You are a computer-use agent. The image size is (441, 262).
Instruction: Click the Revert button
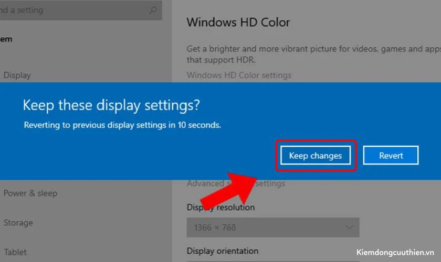point(391,155)
